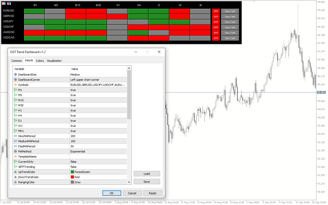Click the Reset button
The height and width of the screenshot is (205, 328).
point(153,193)
